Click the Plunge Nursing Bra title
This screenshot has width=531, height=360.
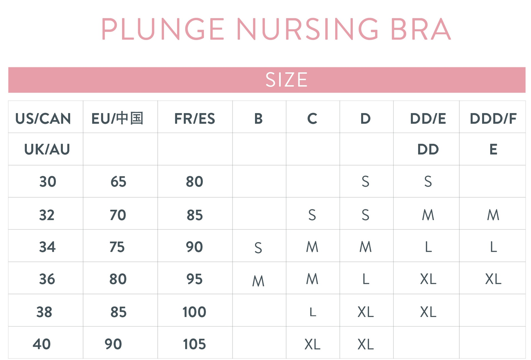(276, 29)
